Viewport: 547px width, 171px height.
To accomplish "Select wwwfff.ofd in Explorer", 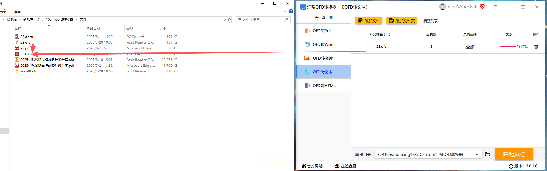I will tap(29, 71).
